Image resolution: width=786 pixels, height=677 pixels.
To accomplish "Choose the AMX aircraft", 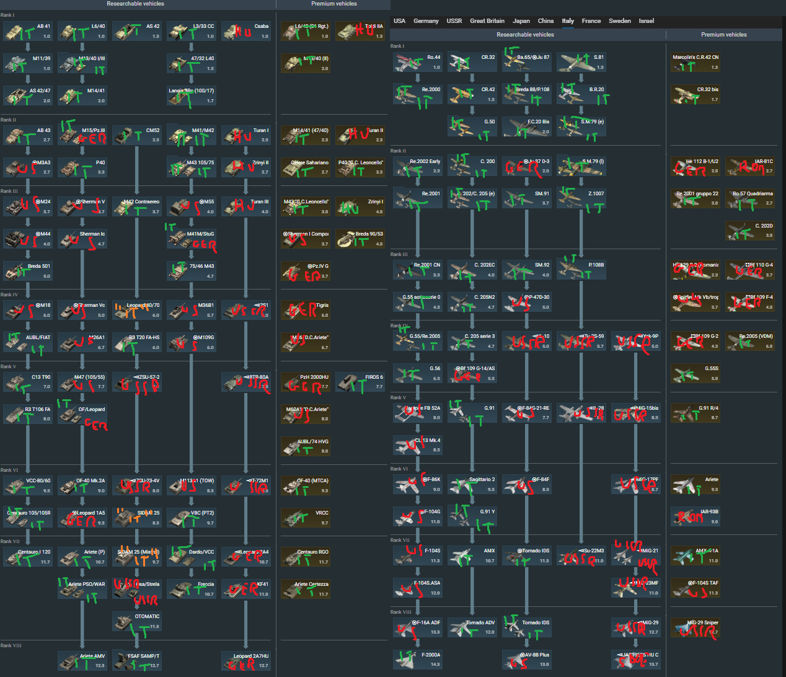I will 472,555.
